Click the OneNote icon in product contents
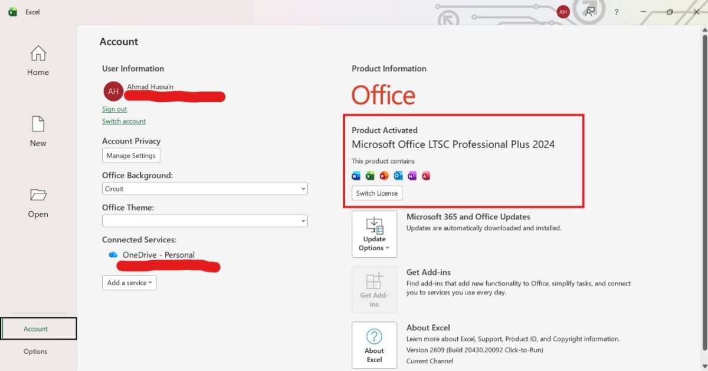708x371 pixels. click(412, 176)
